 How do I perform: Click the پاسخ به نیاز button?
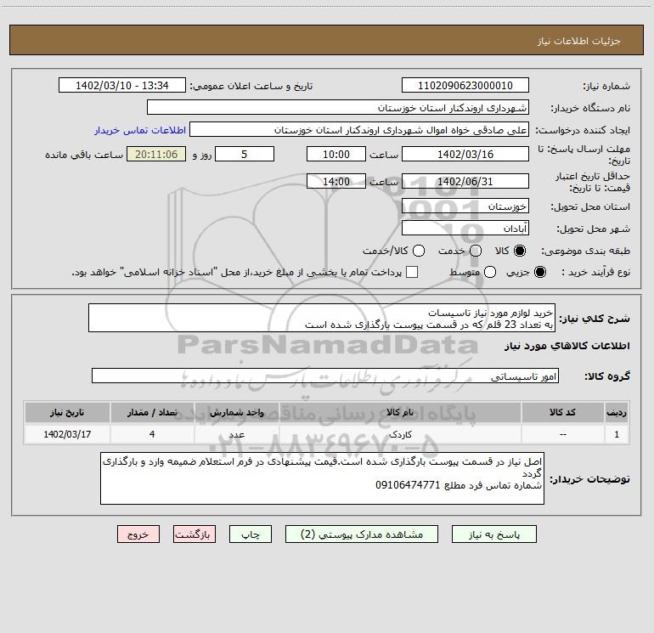coord(493,534)
